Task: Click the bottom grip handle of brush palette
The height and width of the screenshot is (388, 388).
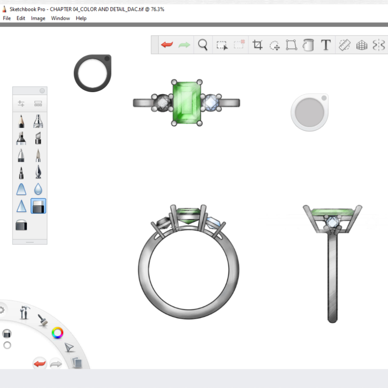Action: pyautogui.click(x=30, y=242)
